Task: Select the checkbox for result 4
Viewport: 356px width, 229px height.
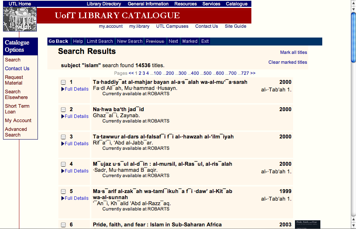Action: [x=63, y=164]
